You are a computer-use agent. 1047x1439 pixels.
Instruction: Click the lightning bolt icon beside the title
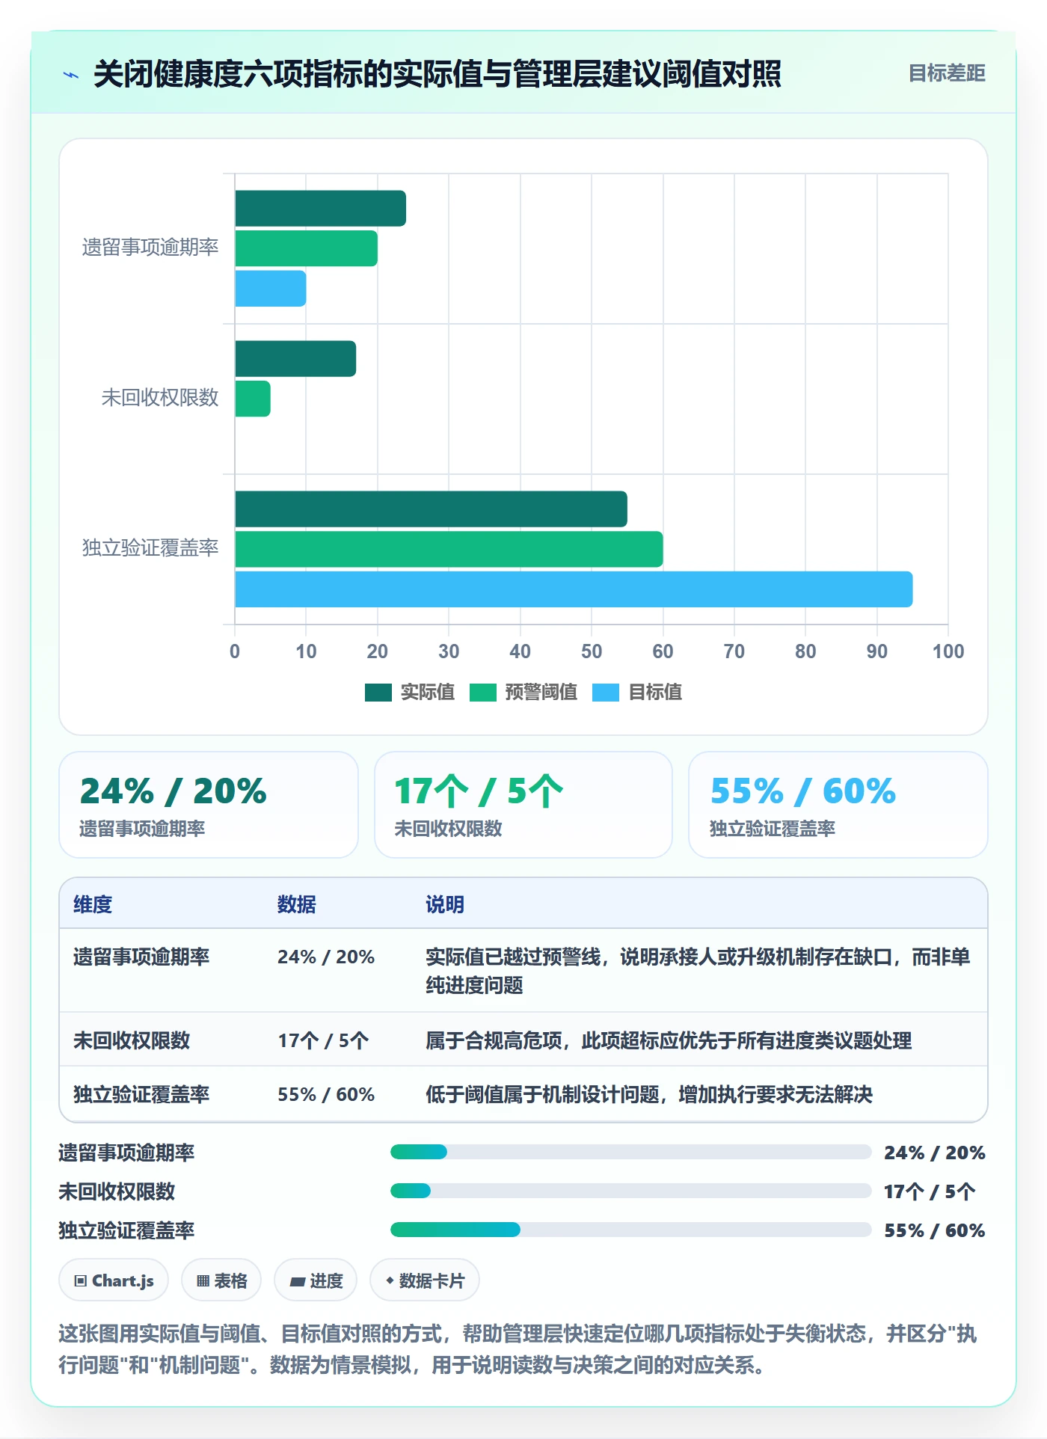pos(71,75)
